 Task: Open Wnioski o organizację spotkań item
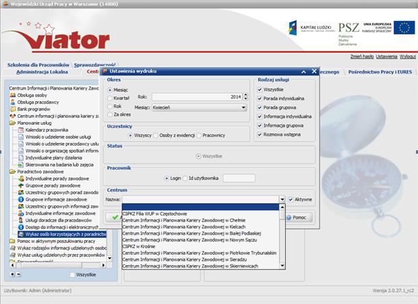tap(62, 150)
